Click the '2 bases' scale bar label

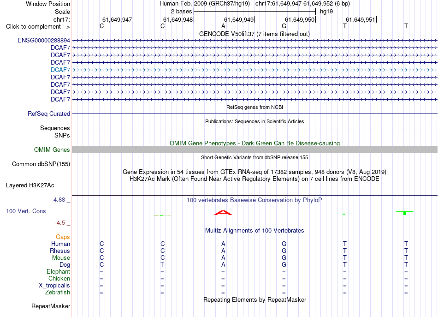(181, 12)
